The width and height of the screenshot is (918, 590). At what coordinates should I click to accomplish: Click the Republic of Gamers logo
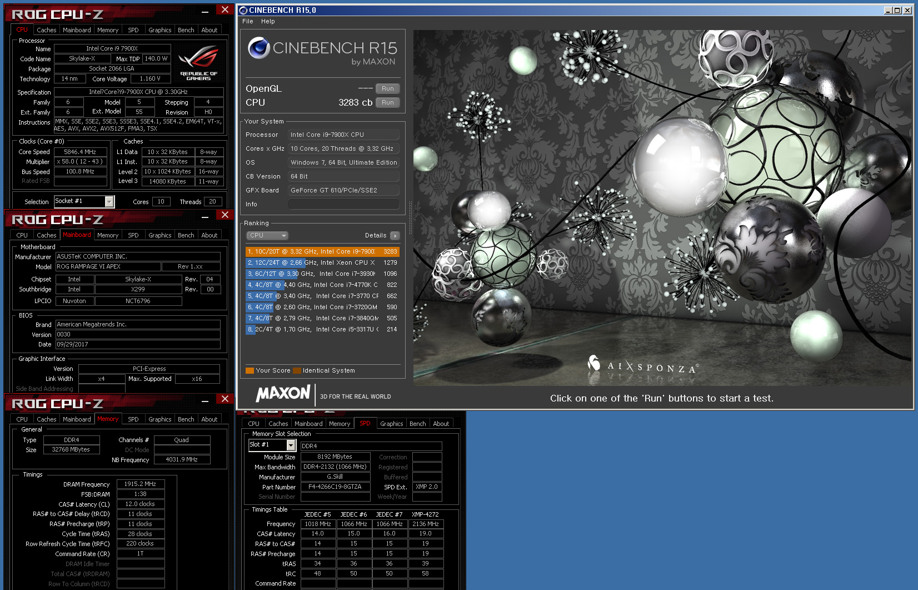click(198, 64)
